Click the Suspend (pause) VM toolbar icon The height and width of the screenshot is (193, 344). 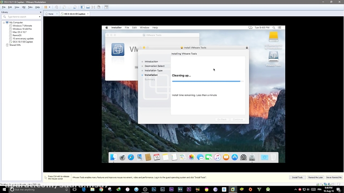45,7
